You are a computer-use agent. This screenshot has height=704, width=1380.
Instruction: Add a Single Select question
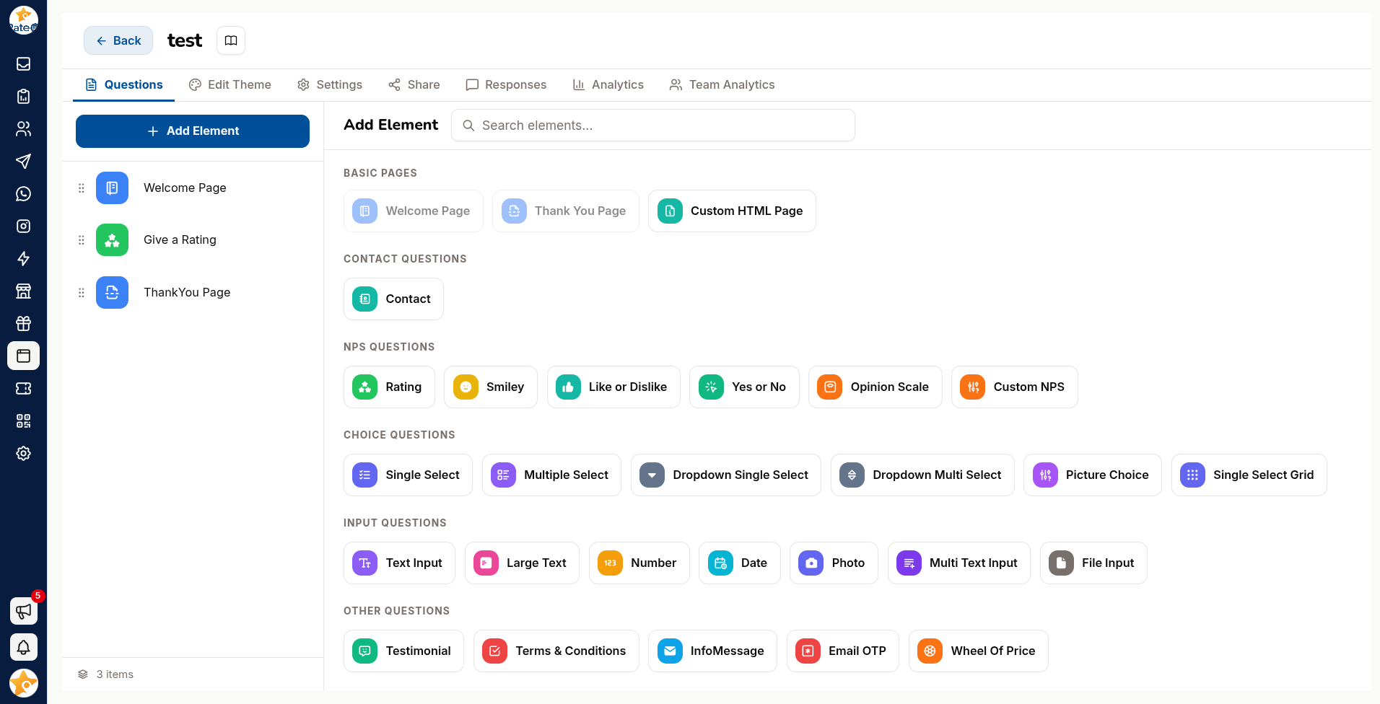pos(408,475)
